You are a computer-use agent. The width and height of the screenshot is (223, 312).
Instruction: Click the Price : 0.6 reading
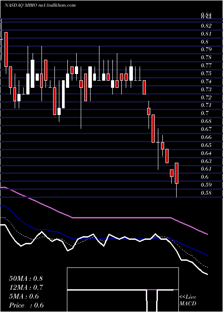tap(26, 305)
